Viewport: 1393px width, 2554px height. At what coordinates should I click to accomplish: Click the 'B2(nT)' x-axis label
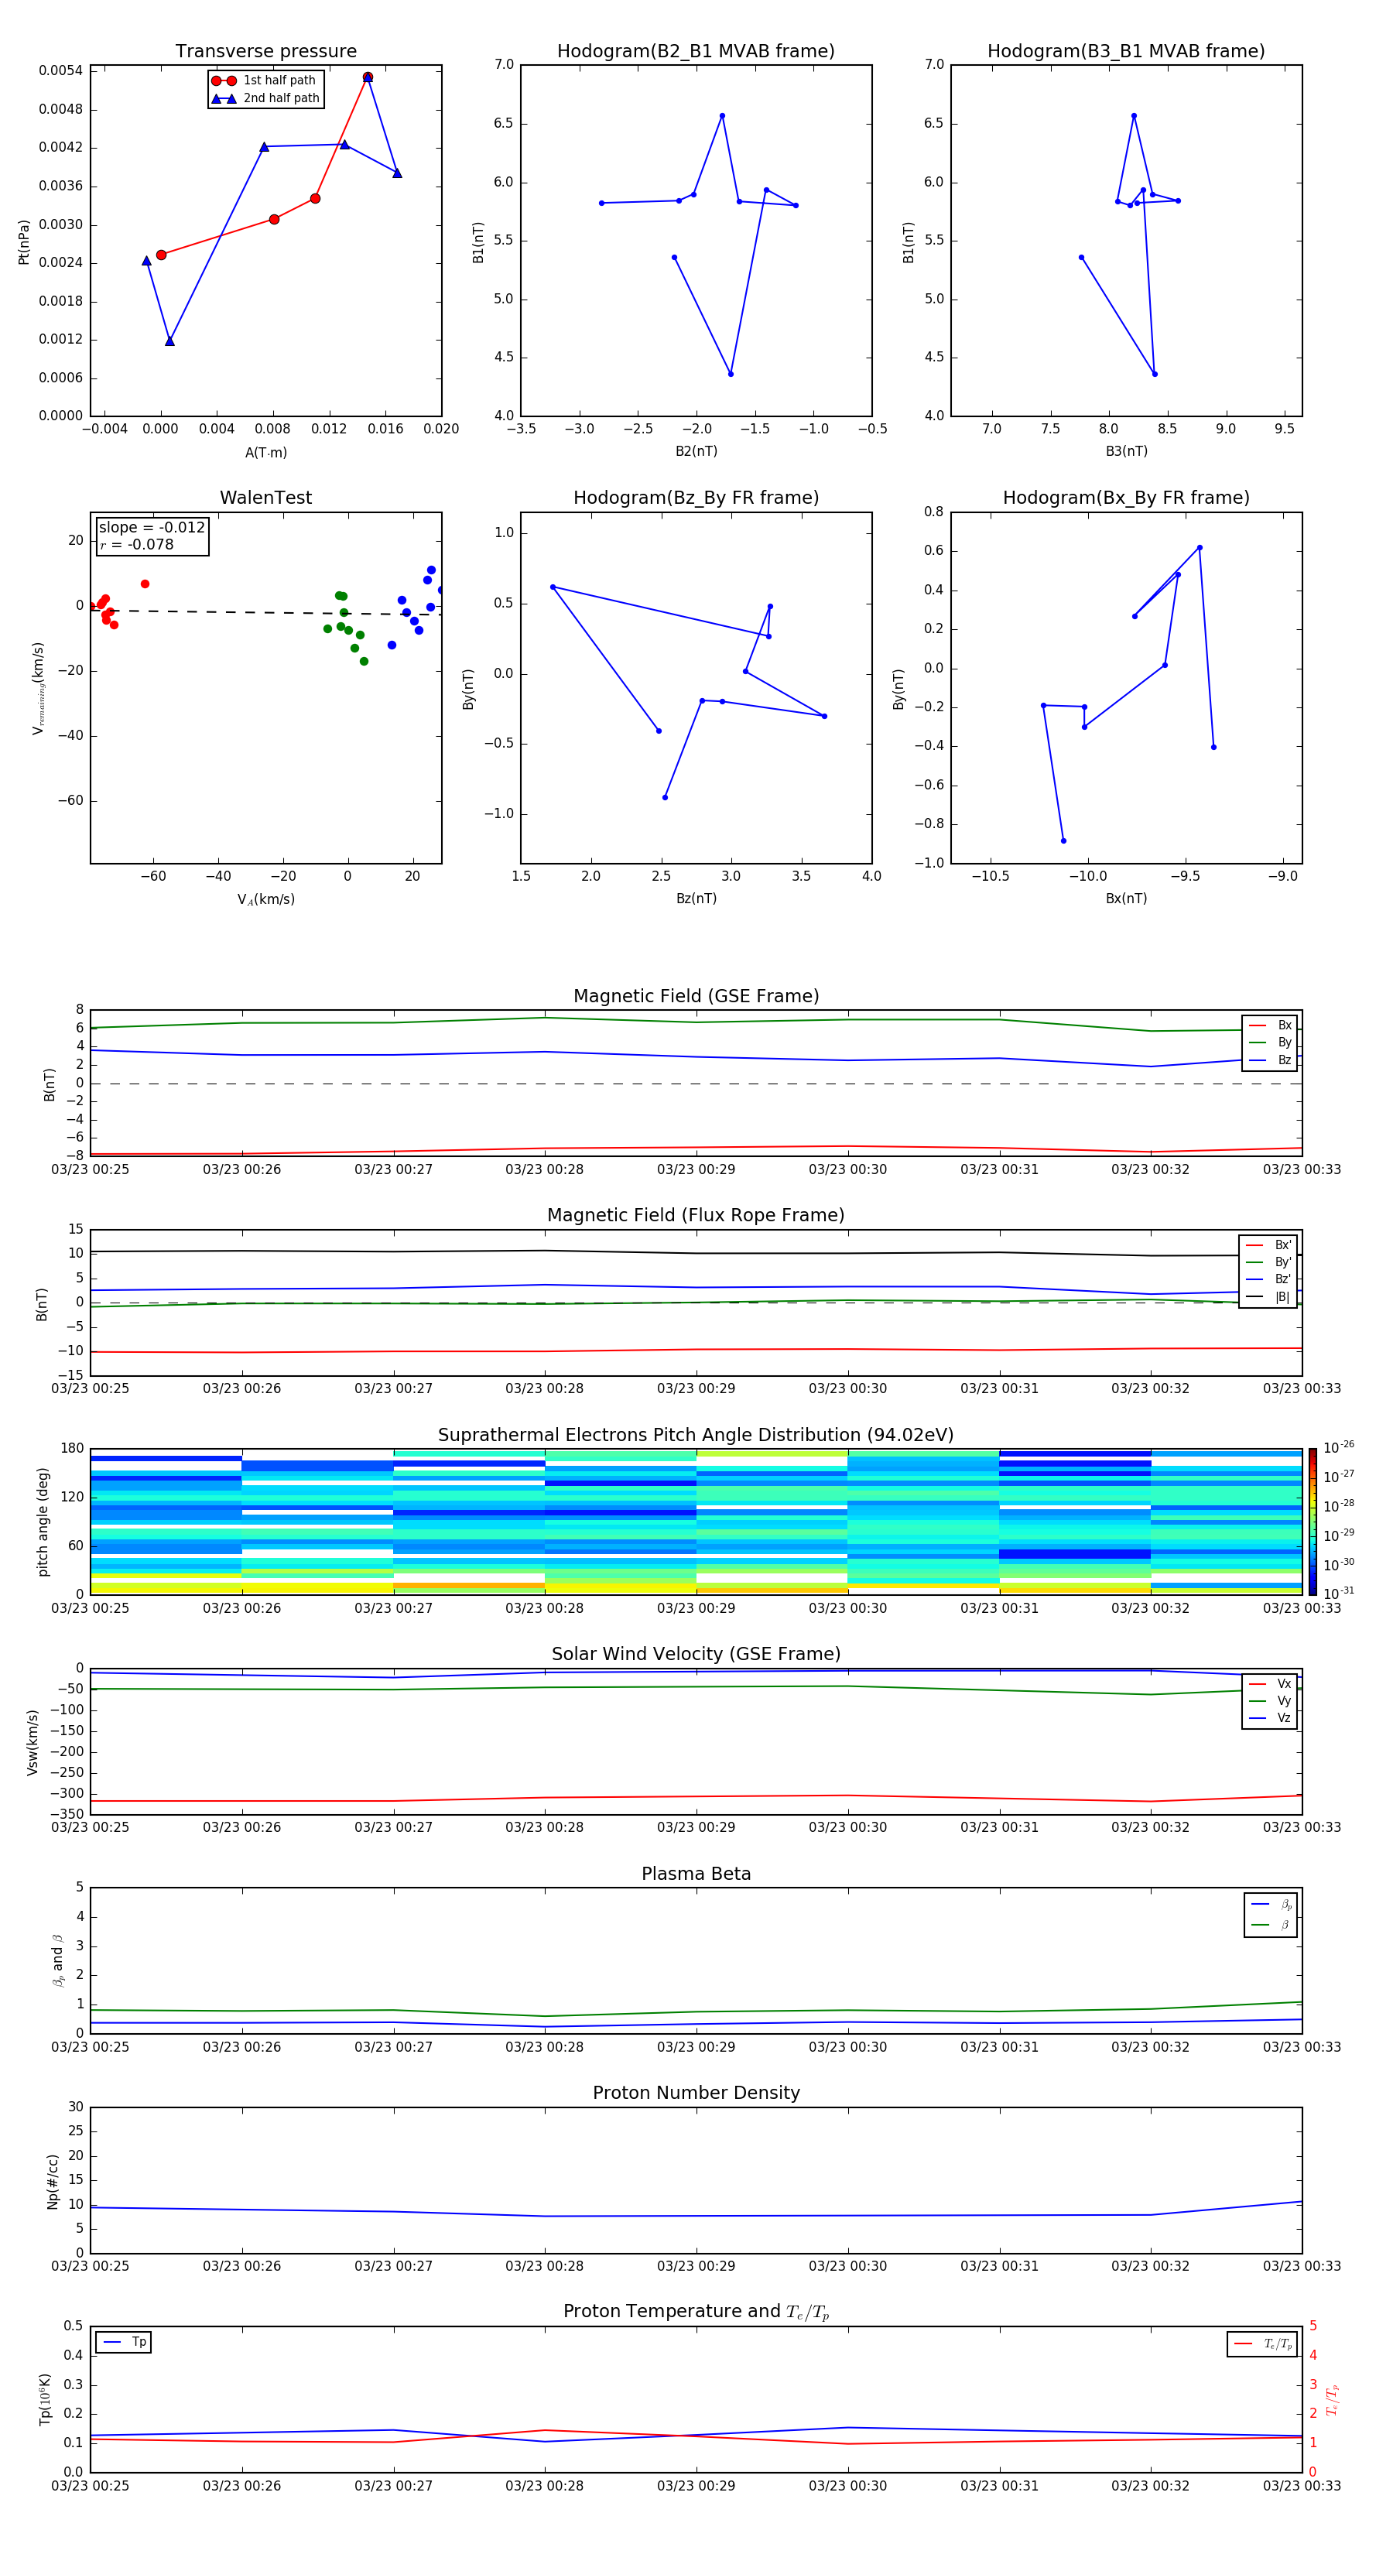click(x=696, y=451)
